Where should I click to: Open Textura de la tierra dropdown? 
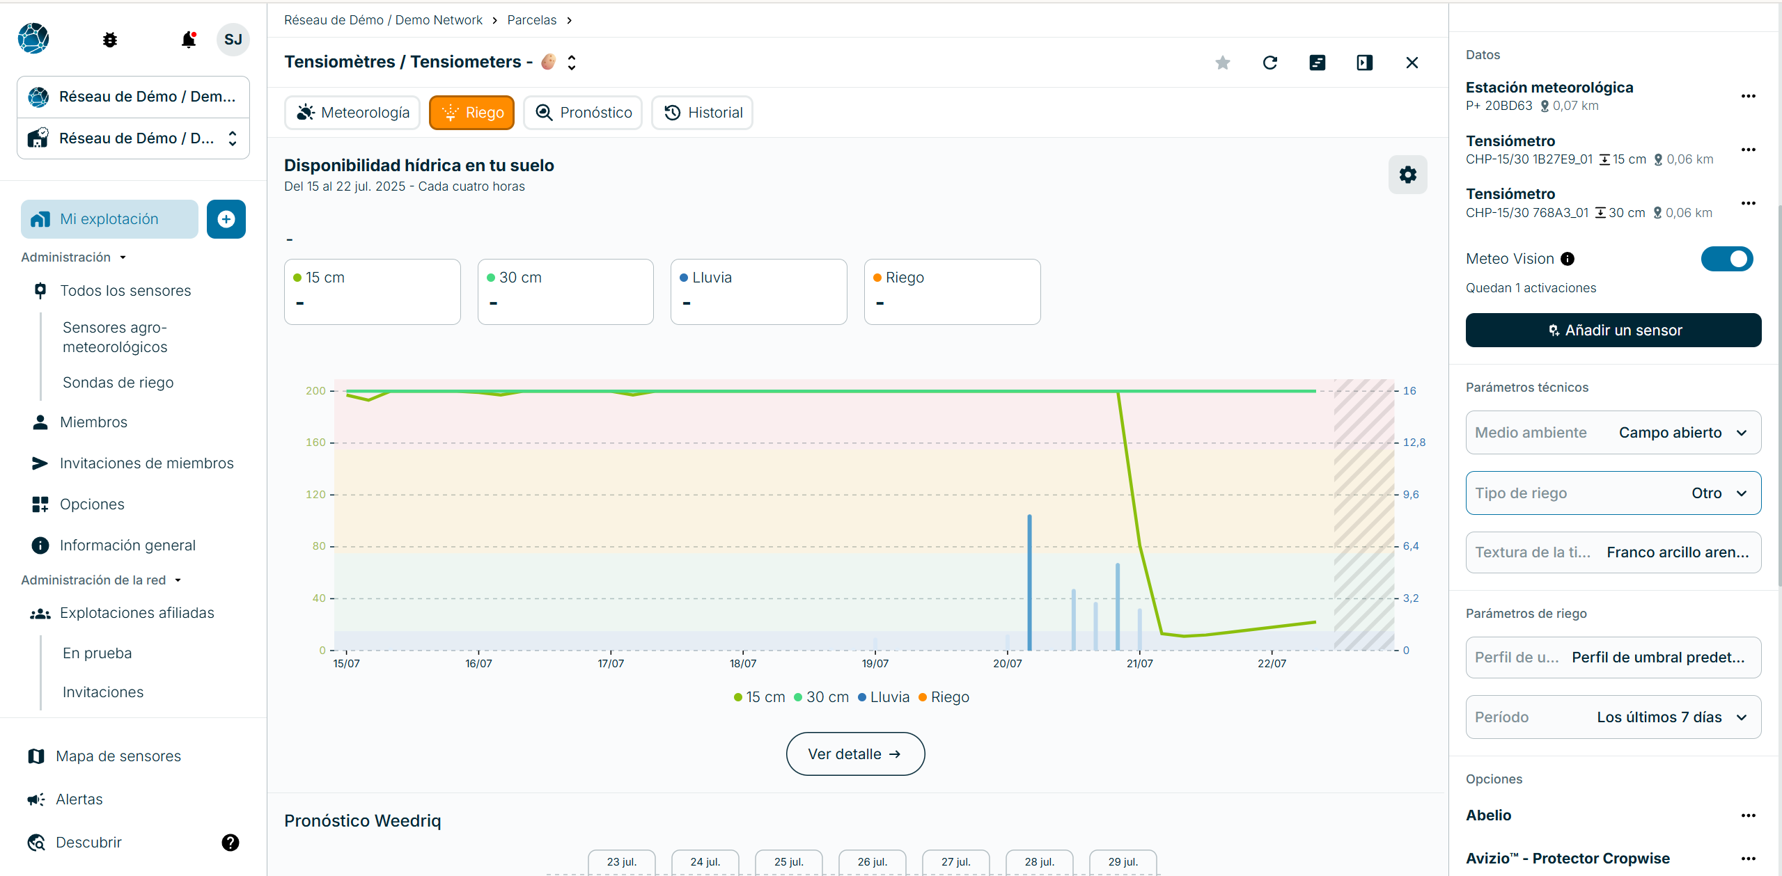pos(1613,552)
